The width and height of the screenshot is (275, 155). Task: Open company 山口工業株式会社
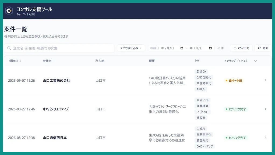pyautogui.click(x=57, y=80)
